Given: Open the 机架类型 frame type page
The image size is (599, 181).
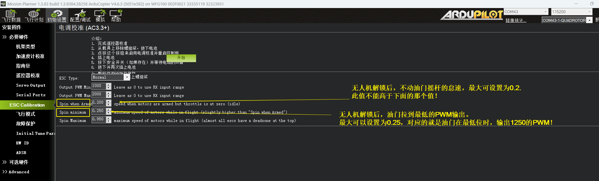Looking at the screenshot, I should coord(25,47).
